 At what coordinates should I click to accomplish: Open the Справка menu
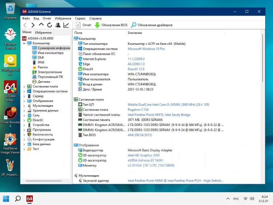point(96,18)
